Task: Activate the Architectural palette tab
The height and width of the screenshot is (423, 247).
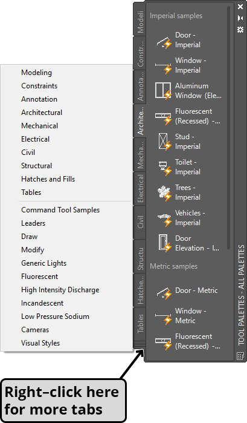Action: tap(140, 121)
